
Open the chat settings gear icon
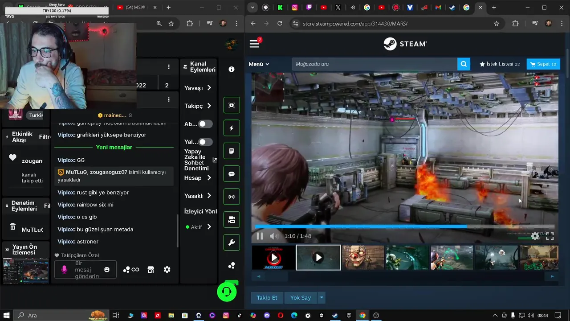coord(167,270)
